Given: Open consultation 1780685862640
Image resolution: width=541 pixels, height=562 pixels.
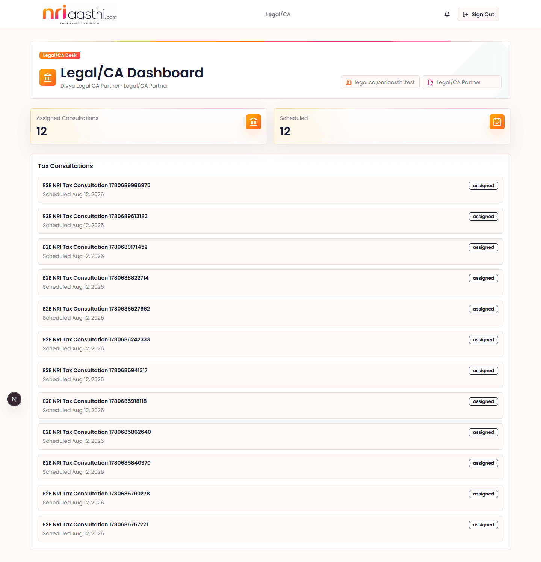Looking at the screenshot, I should 270,436.
